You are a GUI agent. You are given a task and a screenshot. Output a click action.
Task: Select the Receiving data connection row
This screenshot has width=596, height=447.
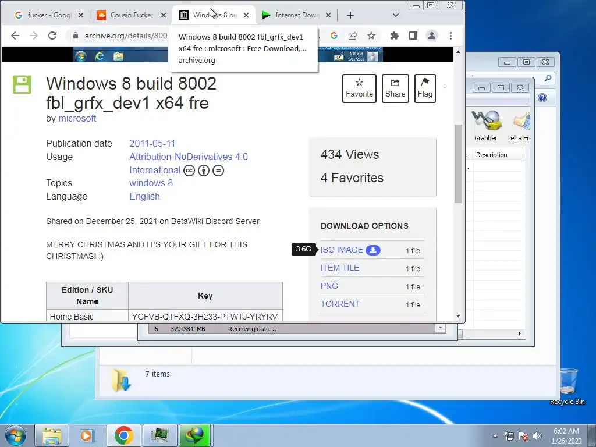pyautogui.click(x=292, y=329)
